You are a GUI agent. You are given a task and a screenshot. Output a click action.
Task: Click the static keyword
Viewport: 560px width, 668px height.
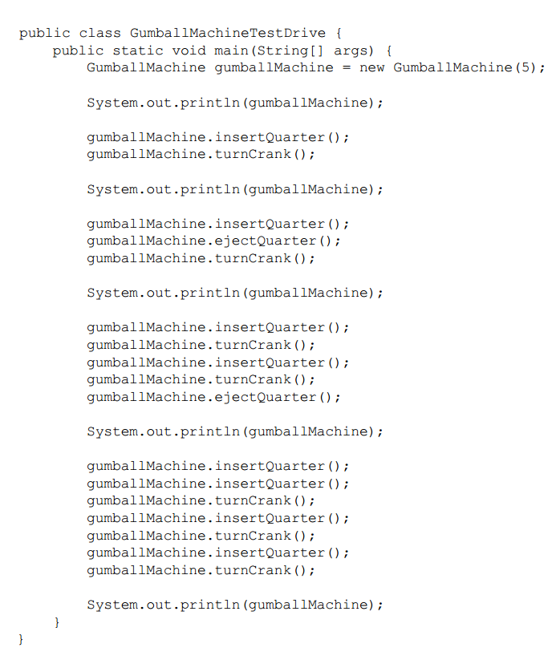pos(138,51)
